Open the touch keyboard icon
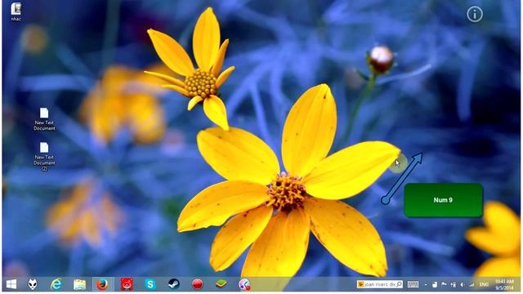This screenshot has width=523, height=294. click(x=413, y=284)
